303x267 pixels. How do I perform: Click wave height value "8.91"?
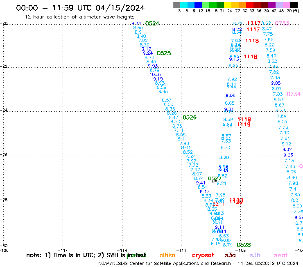139,32
